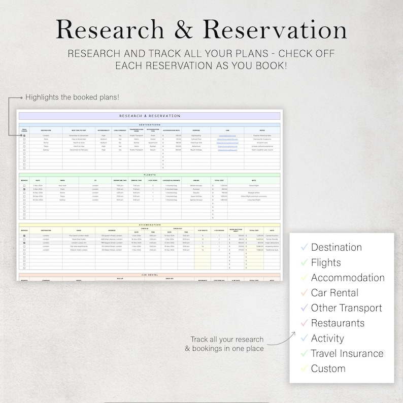Uncheck final choice box for London destination

click(24, 136)
